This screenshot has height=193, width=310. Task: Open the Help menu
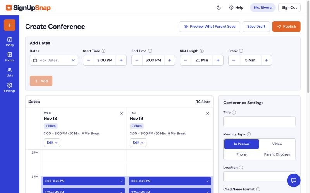pos(236,8)
